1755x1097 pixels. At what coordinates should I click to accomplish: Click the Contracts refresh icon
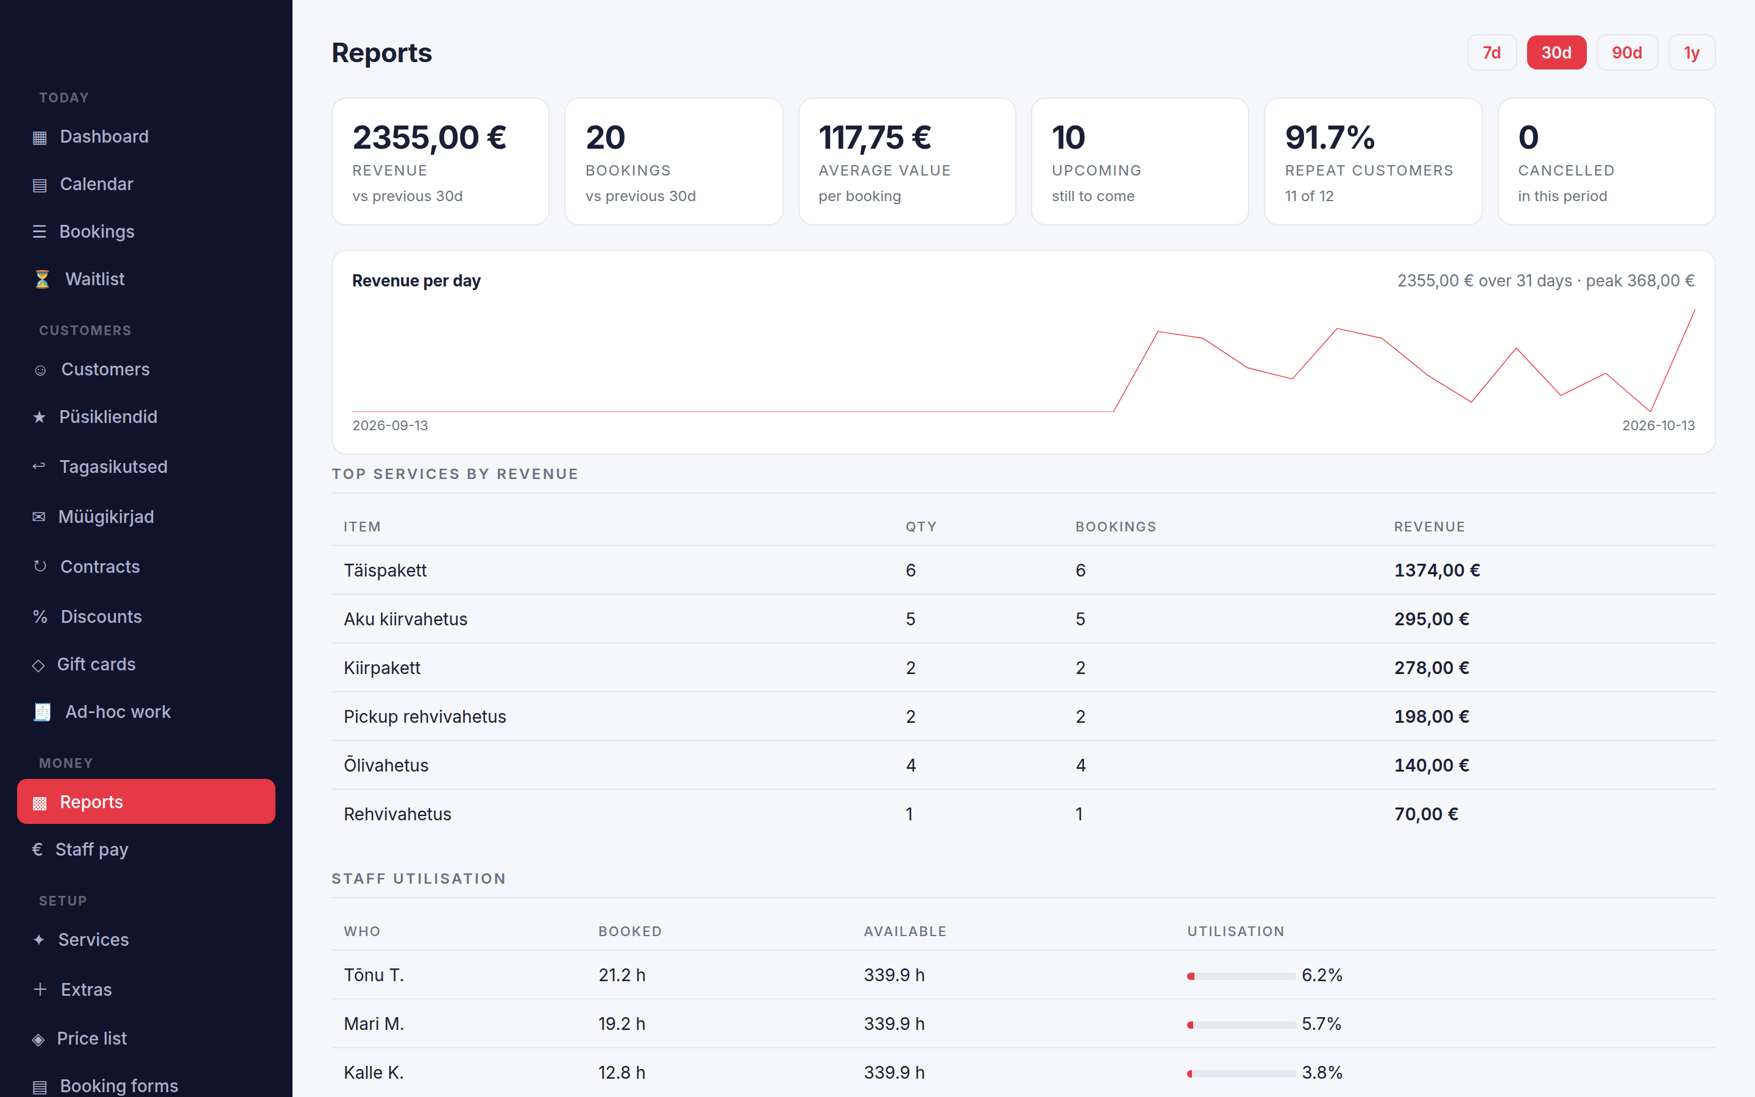click(40, 567)
